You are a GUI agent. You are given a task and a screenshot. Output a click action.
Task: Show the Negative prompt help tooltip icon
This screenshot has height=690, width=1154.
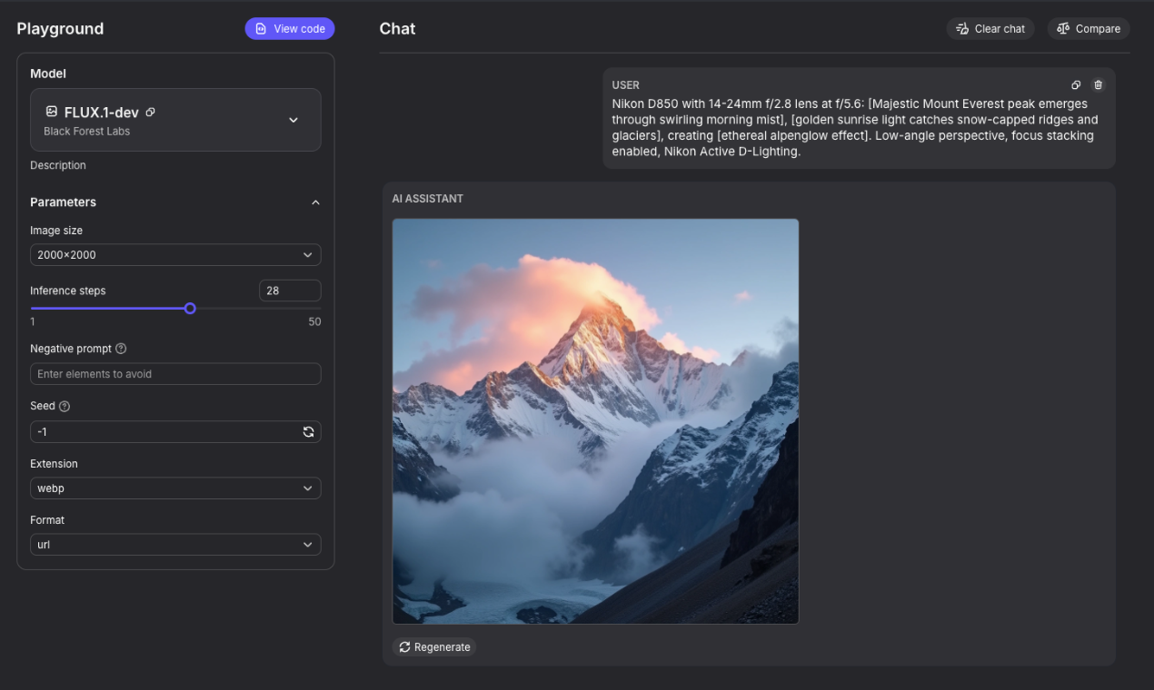pyautogui.click(x=121, y=349)
